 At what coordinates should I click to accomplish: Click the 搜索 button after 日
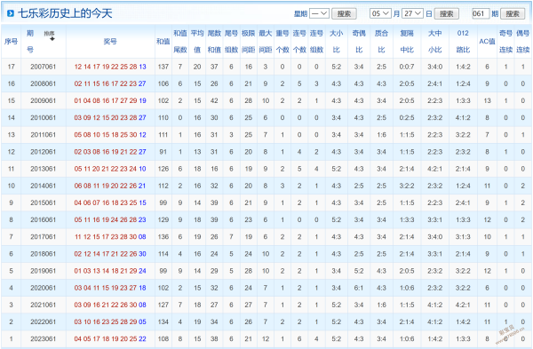pos(446,13)
